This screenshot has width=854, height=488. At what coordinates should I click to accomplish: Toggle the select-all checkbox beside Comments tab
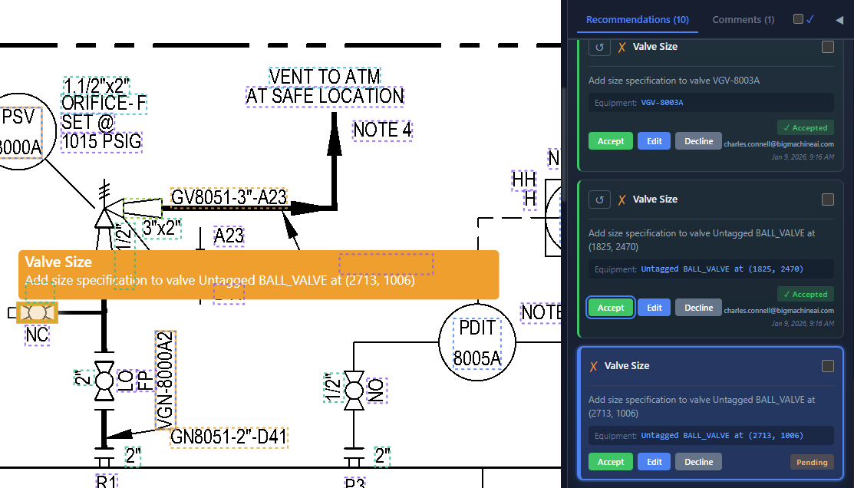(798, 19)
